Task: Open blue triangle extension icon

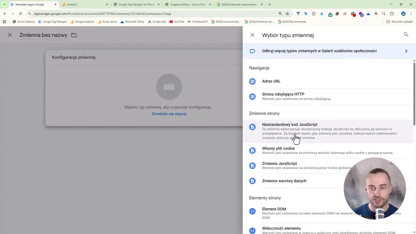Action: pos(368,14)
